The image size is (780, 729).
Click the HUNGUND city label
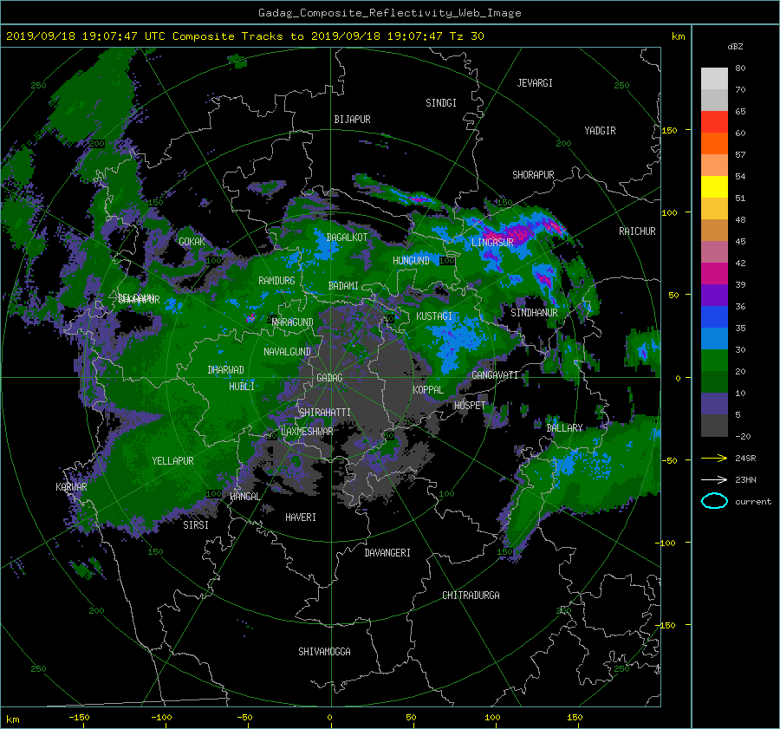point(411,261)
